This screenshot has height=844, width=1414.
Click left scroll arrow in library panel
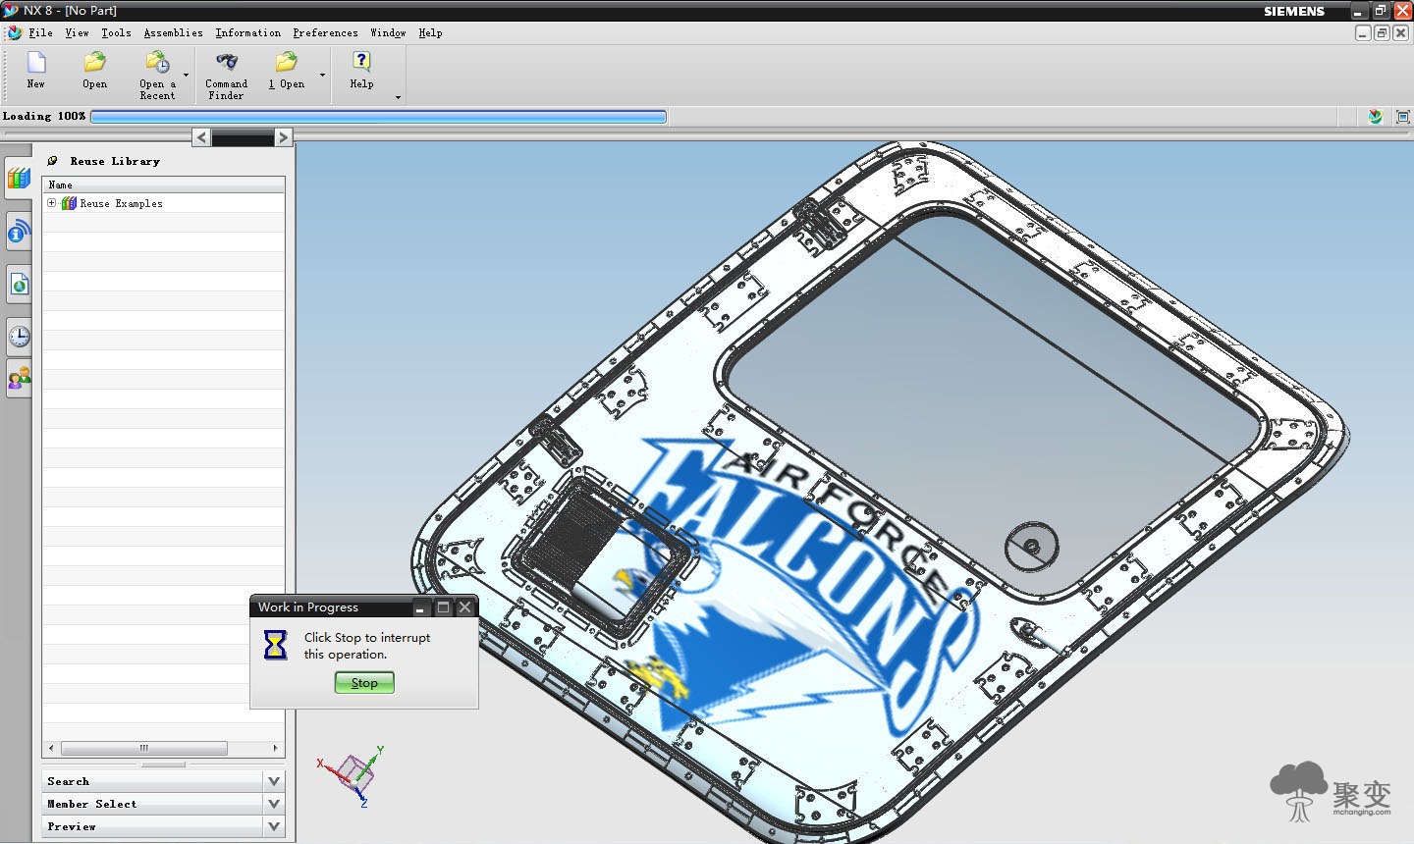pos(51,748)
